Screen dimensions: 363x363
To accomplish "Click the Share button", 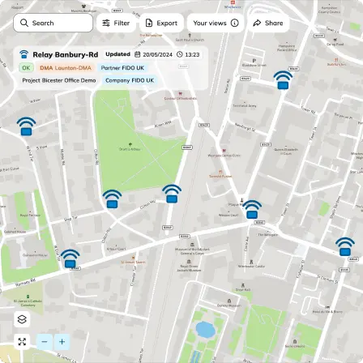I will (268, 23).
